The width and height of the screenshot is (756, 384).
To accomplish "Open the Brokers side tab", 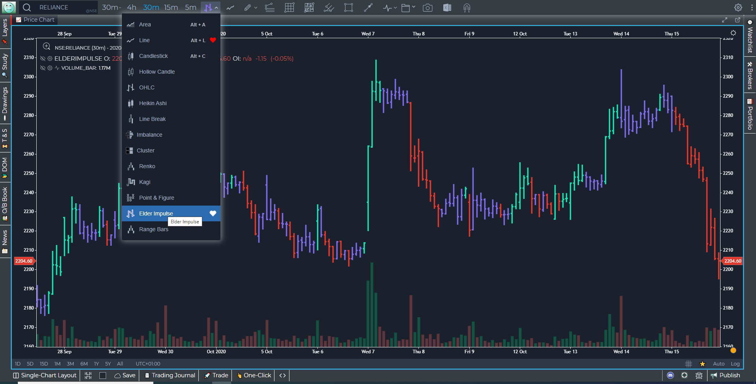I will 750,75.
